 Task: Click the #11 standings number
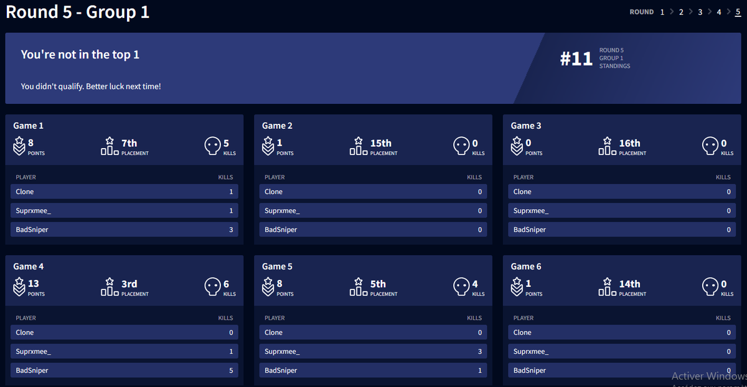[576, 58]
